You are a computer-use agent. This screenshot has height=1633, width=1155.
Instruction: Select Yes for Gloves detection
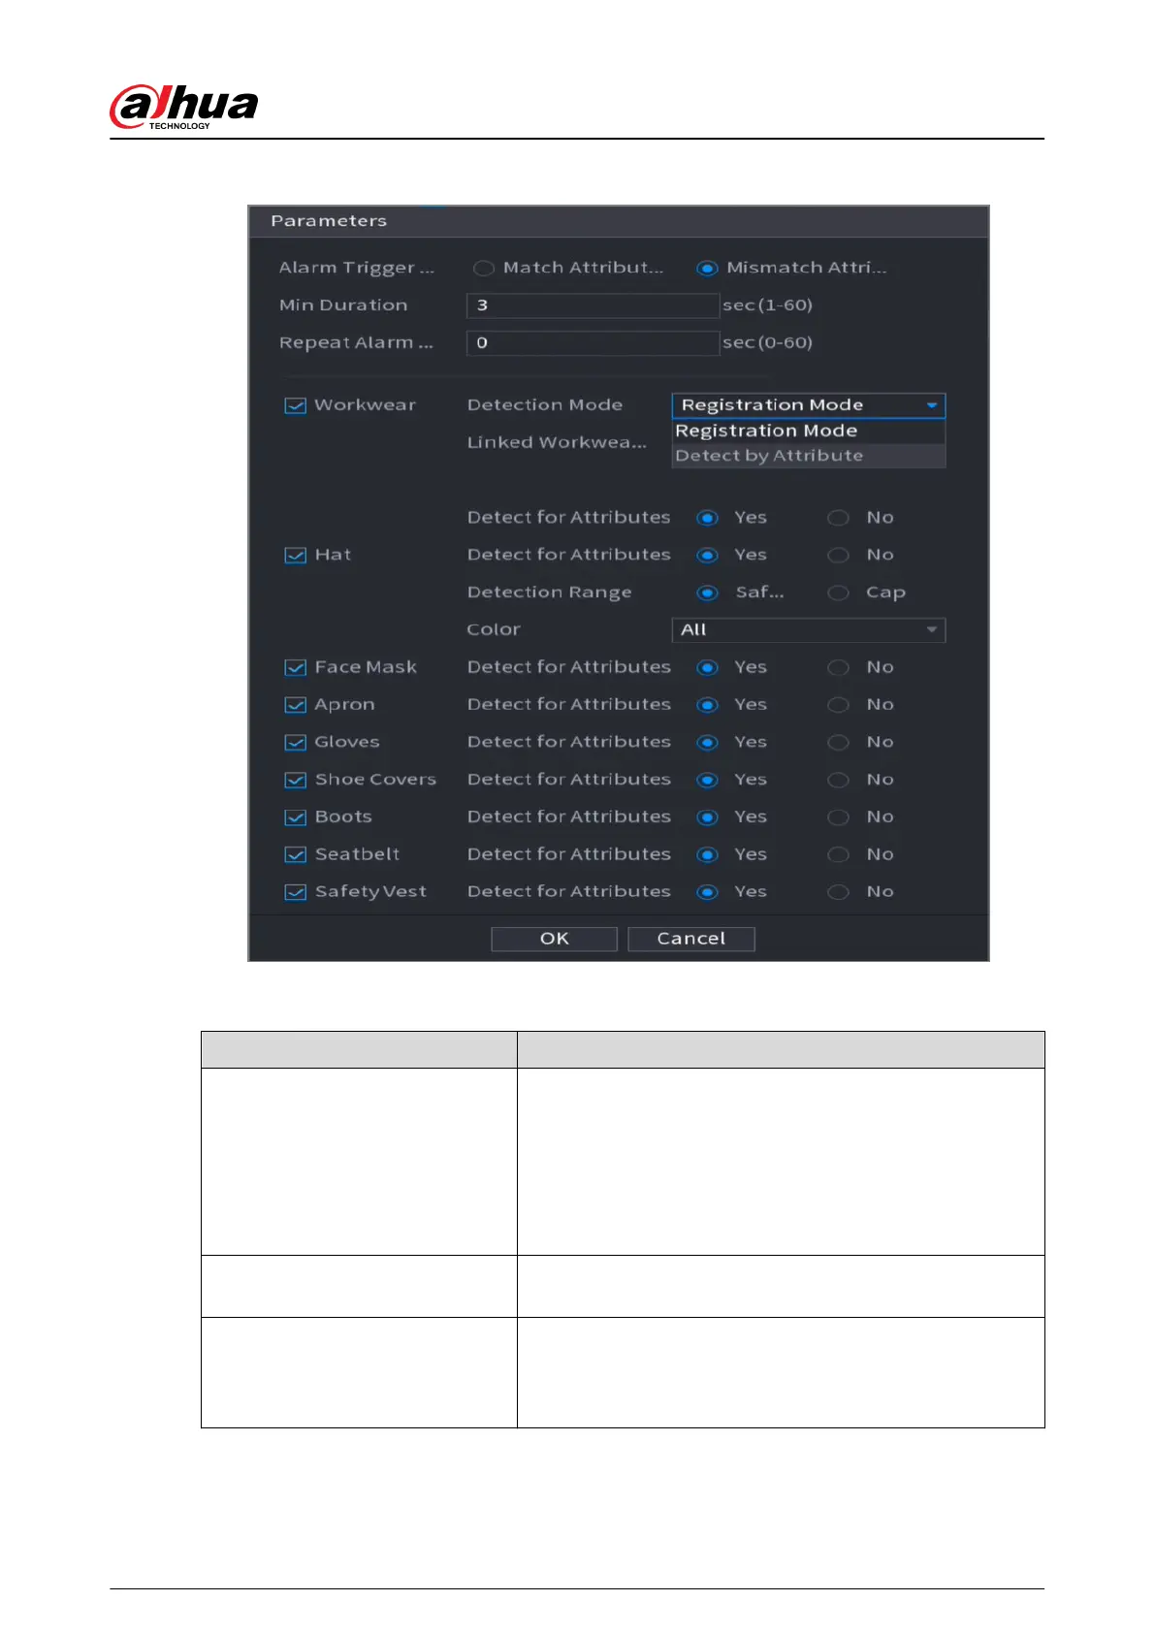coord(707,743)
